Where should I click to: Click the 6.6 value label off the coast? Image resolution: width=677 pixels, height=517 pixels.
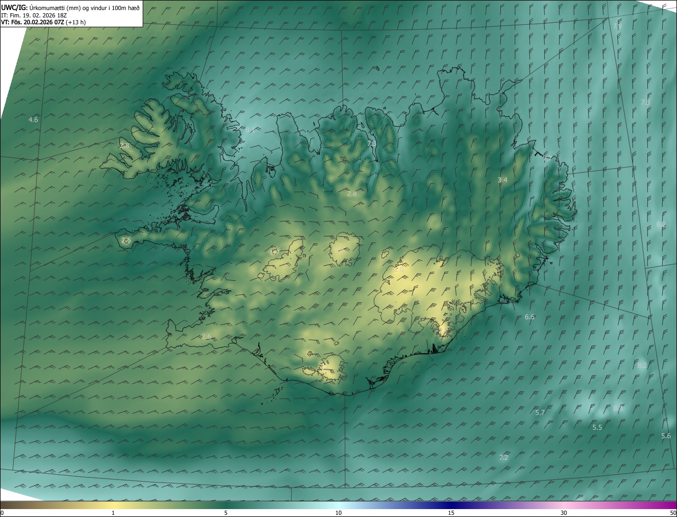[x=529, y=317]
